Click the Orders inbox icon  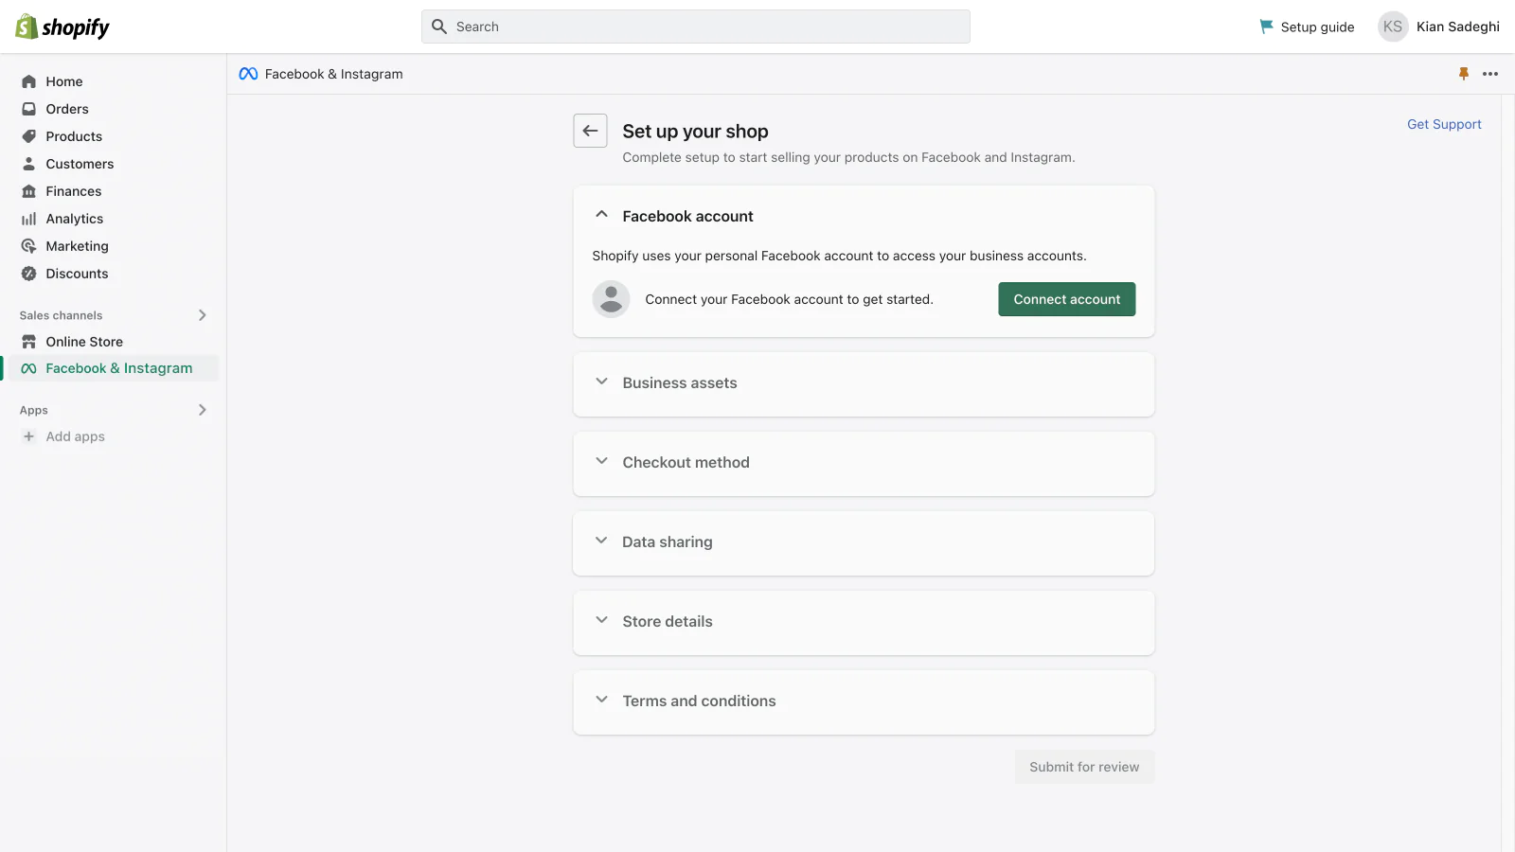coord(29,109)
